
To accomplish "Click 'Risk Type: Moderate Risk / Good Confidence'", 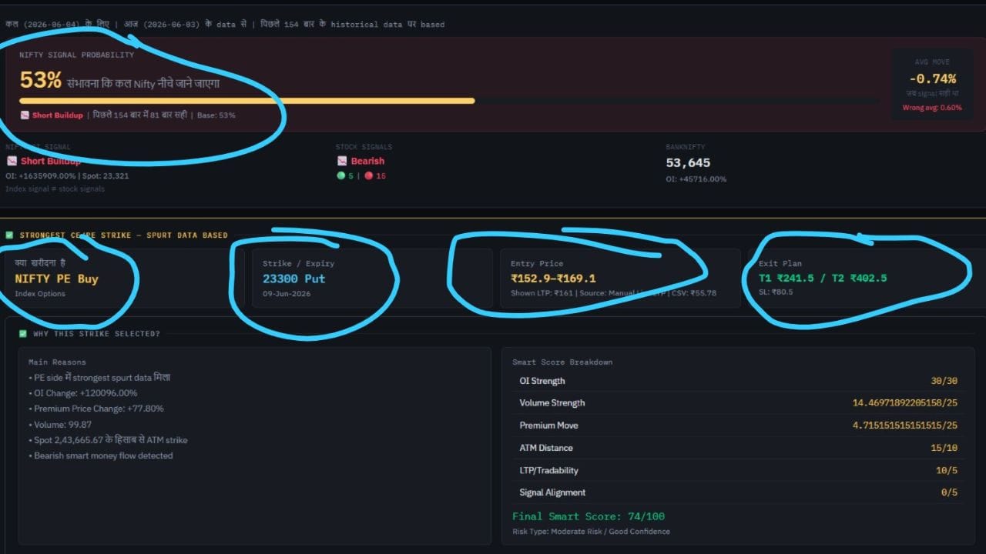I will tap(592, 532).
